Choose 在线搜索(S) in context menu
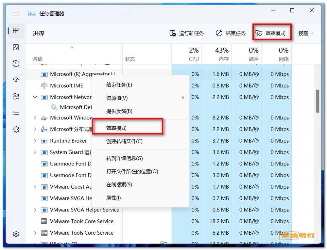 tap(141, 185)
